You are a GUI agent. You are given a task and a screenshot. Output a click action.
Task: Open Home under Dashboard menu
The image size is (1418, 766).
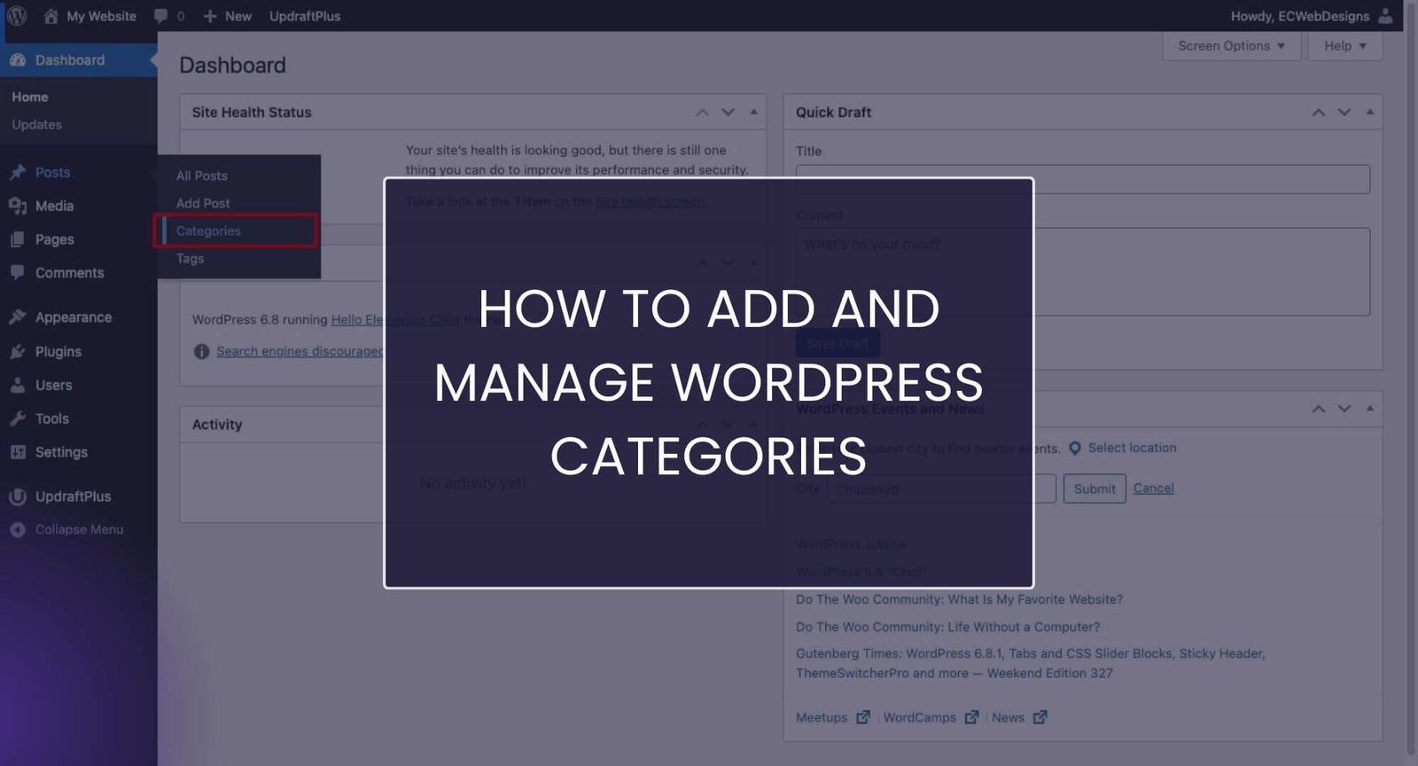point(29,97)
